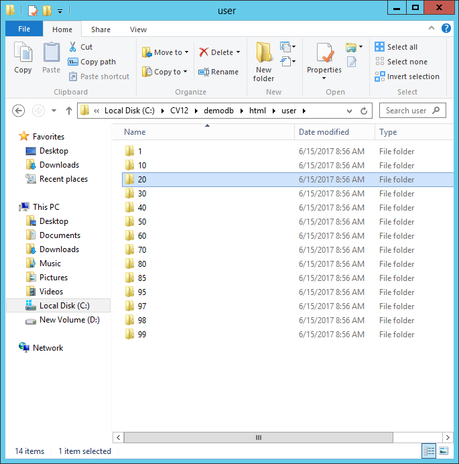Switch to the Share ribbon tab

[x=101, y=30]
